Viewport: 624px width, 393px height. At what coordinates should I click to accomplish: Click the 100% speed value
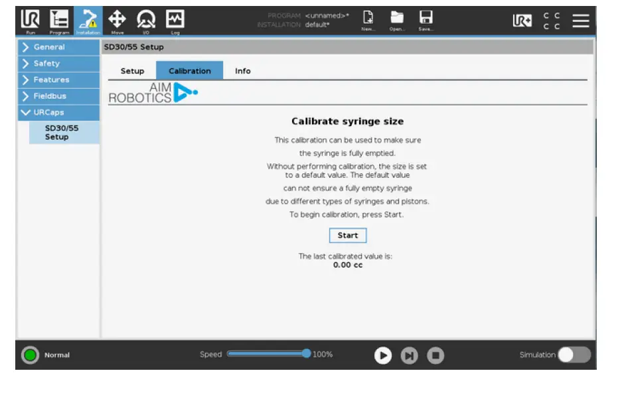coord(323,354)
